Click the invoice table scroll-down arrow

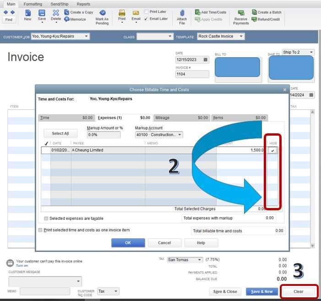(x=312, y=246)
